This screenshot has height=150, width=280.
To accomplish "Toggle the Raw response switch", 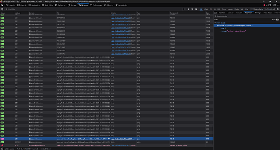I will pos(277,19).
